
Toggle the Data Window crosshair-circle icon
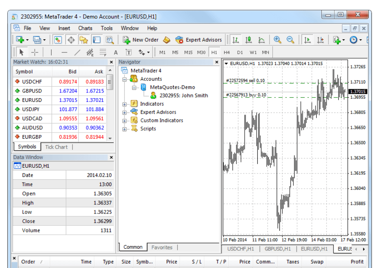point(71,40)
